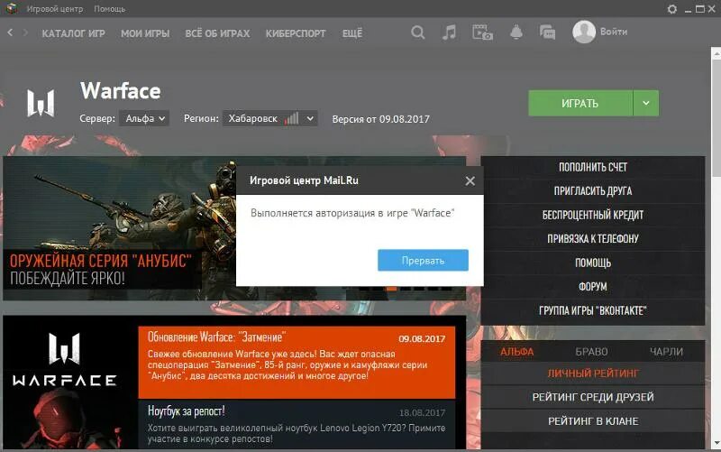
Task: Click text Версия от 09.08.2017
Action: pos(380,119)
